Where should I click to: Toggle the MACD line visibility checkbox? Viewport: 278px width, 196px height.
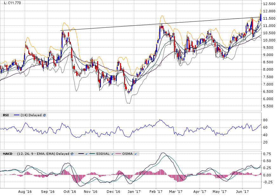(x=86, y=154)
